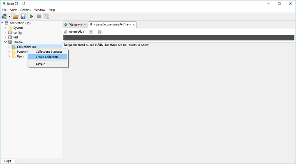Viewport: 296px width, 164px height.
Task: Click the Welcome tab green leaf icon
Action: tap(66, 25)
